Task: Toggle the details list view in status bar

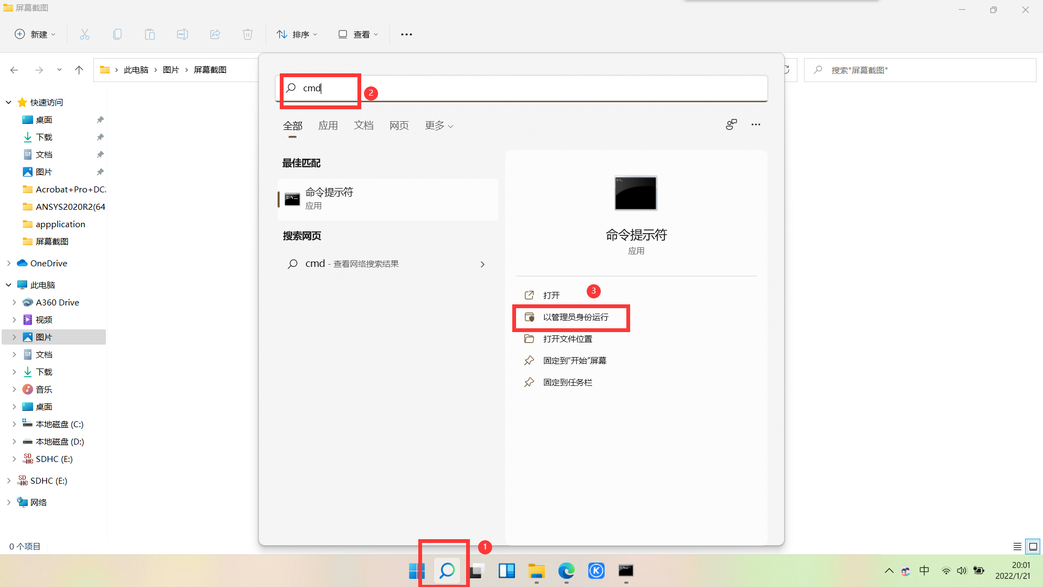Action: point(1017,546)
